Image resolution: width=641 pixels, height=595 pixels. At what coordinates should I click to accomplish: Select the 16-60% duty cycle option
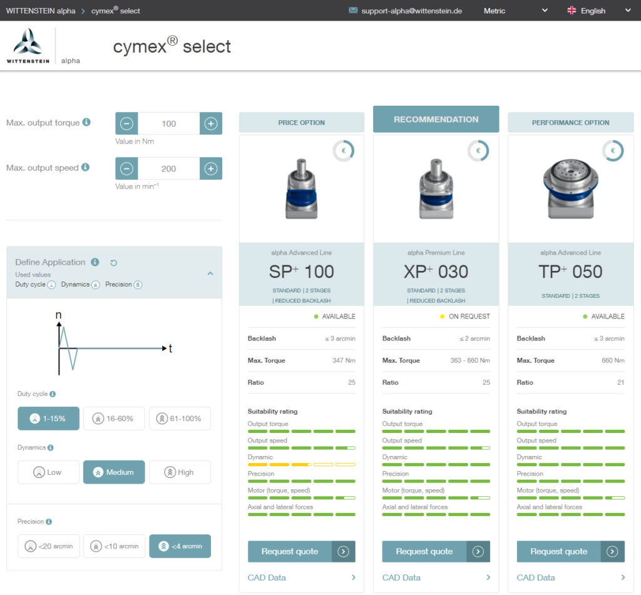[x=113, y=419]
